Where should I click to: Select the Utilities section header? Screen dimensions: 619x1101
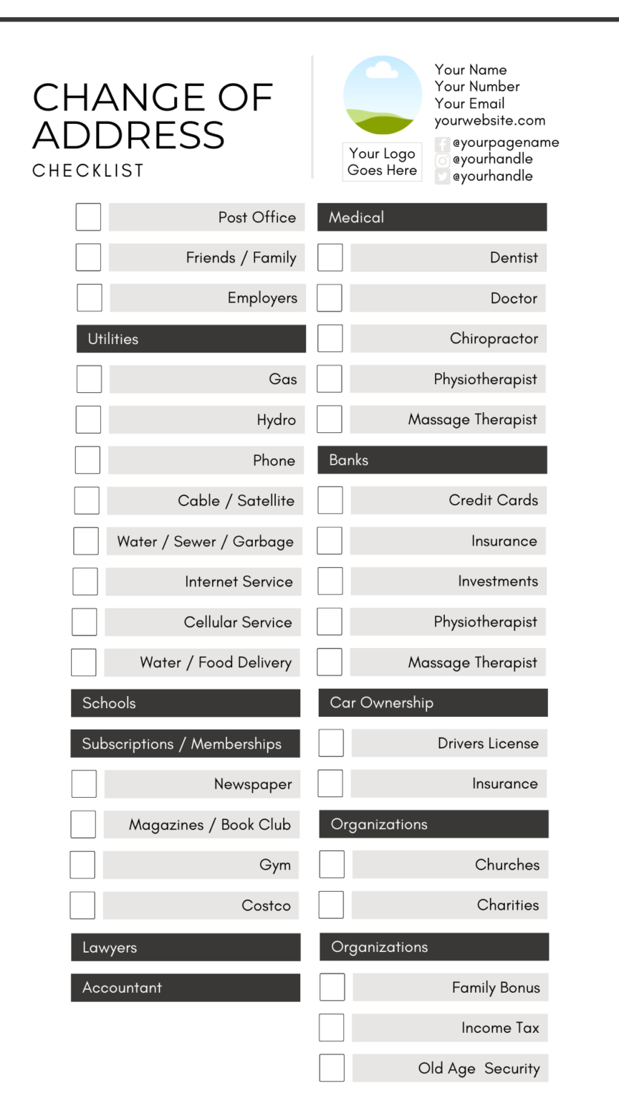click(x=191, y=339)
